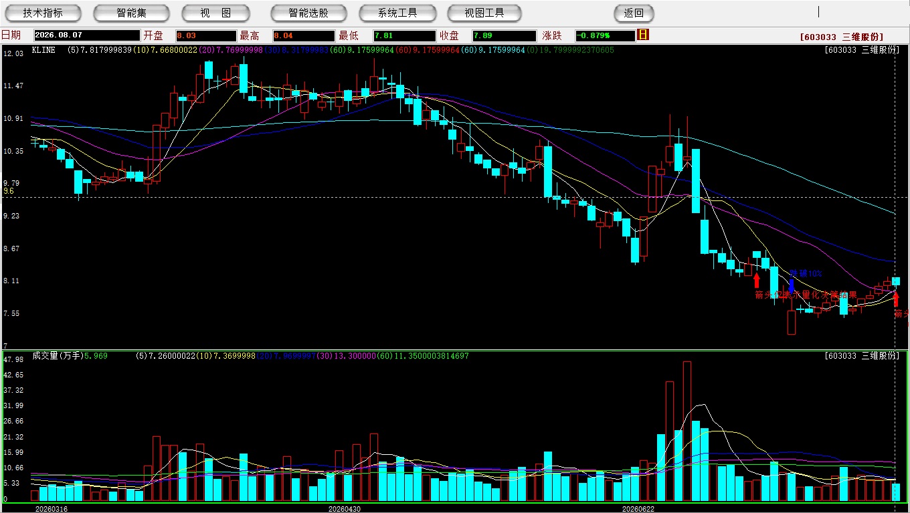Image resolution: width=910 pixels, height=513 pixels.
Task: Click the 9.6 price level label
Action: click(x=9, y=191)
